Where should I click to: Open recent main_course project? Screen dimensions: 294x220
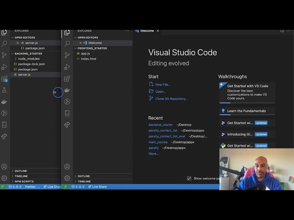click(158, 142)
